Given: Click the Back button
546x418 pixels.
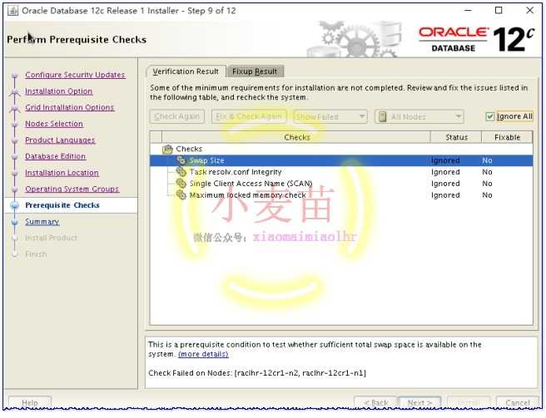Looking at the screenshot, I should [375, 402].
